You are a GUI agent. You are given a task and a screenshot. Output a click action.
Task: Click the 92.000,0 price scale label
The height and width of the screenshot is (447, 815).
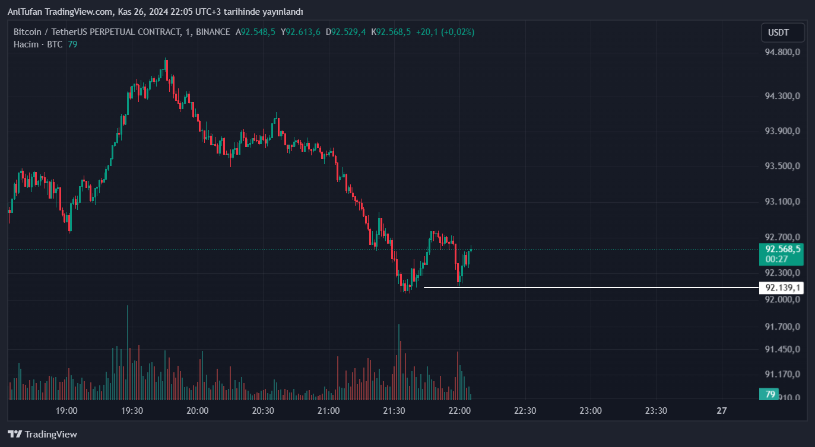pos(782,299)
